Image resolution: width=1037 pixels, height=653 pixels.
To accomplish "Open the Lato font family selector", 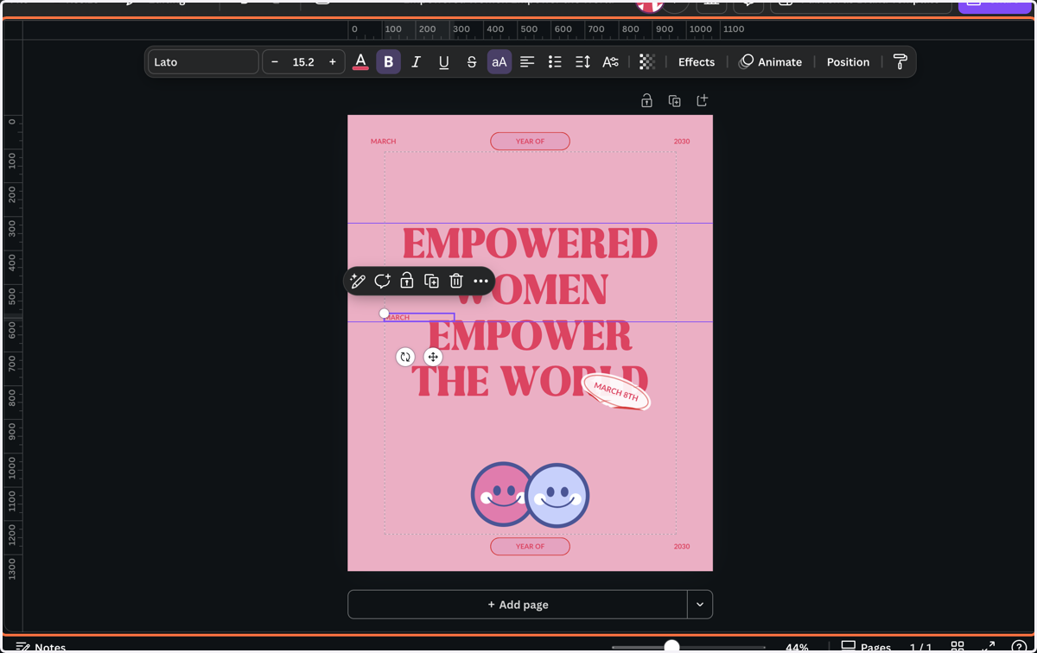I will 203,62.
